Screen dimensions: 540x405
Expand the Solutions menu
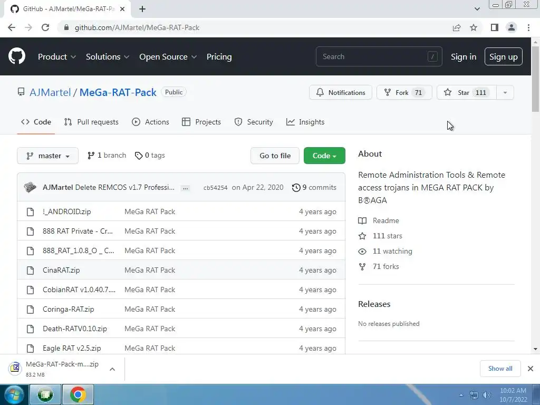click(108, 57)
